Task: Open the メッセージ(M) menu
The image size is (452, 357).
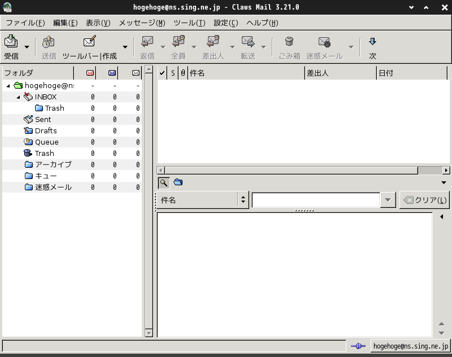Action: click(142, 23)
